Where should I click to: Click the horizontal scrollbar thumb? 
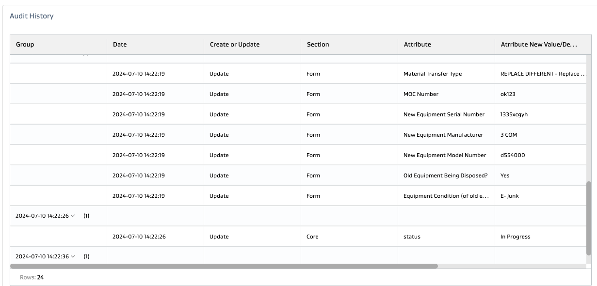point(224,266)
